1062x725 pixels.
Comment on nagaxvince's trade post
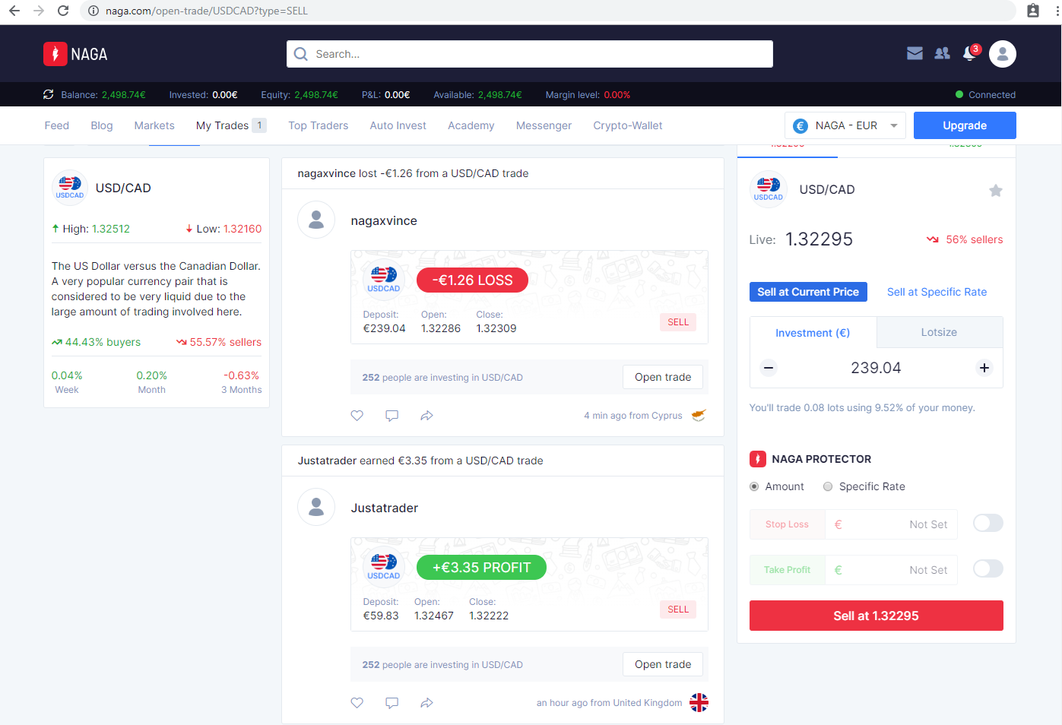pos(392,416)
